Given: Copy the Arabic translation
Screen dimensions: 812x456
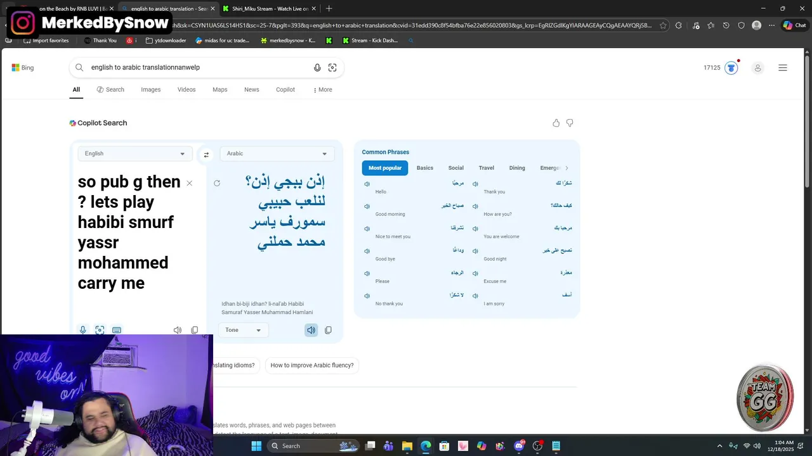Looking at the screenshot, I should click(x=328, y=330).
